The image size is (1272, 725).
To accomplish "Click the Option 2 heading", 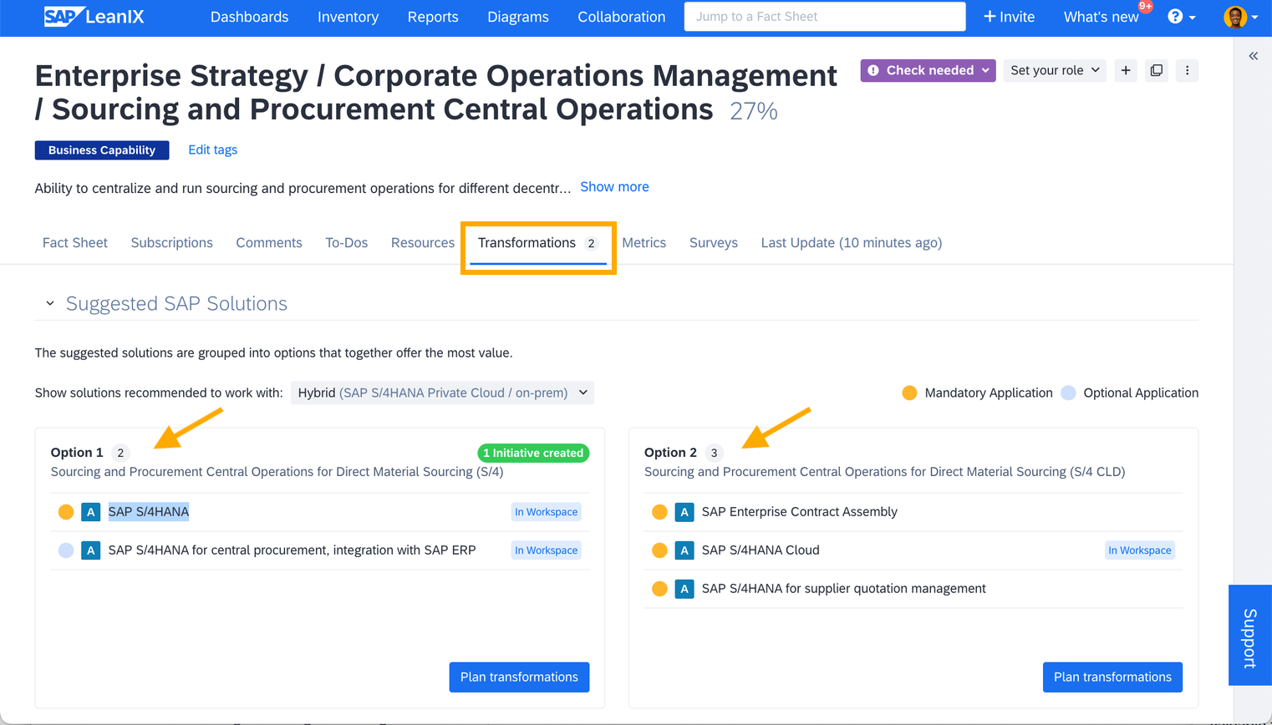I will 670,453.
